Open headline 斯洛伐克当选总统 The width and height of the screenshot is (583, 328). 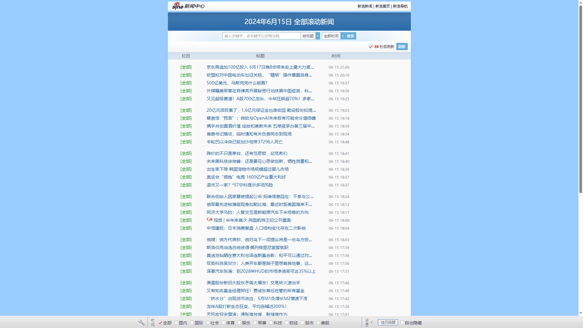click(247, 247)
